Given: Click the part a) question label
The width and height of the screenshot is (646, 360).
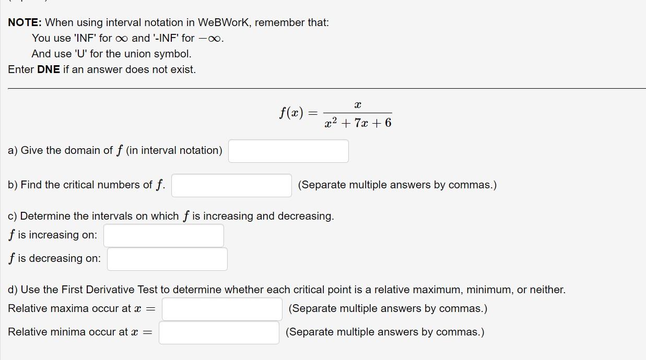Looking at the screenshot, I should tap(114, 150).
